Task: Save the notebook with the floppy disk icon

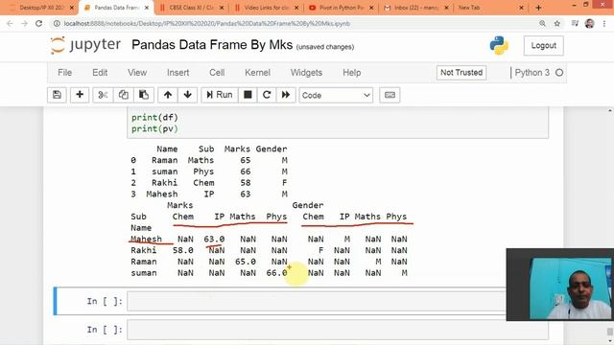Action: 57,95
